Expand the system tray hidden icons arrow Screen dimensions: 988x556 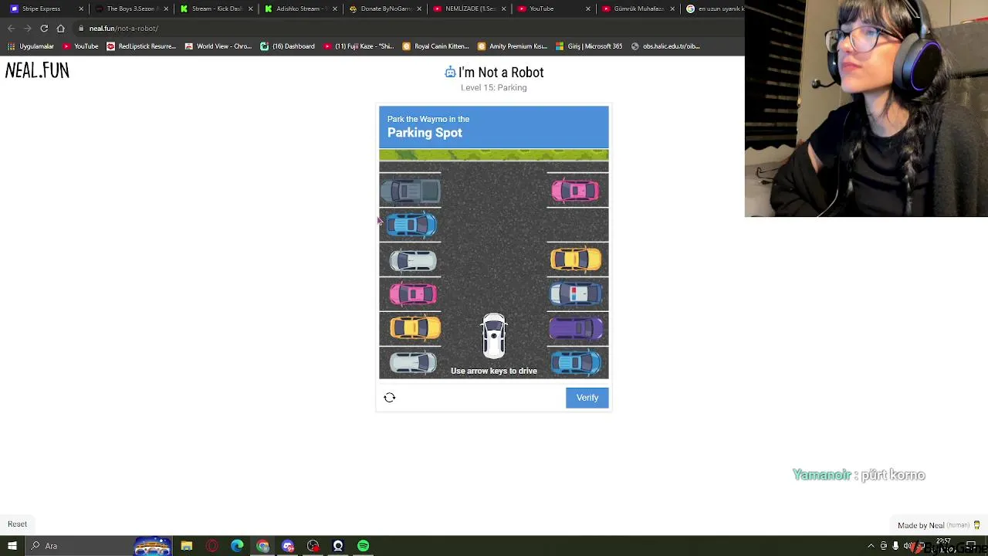(871, 546)
